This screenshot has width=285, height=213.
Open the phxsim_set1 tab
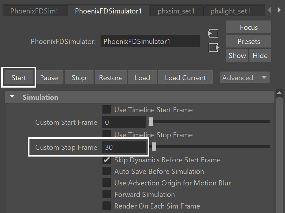(x=176, y=11)
